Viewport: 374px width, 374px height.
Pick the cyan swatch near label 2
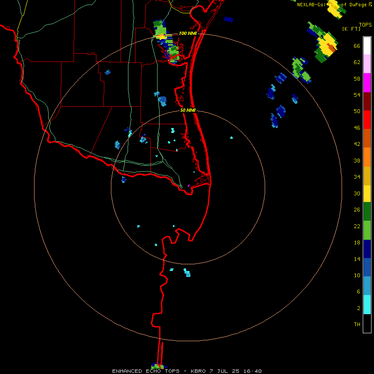367,305
